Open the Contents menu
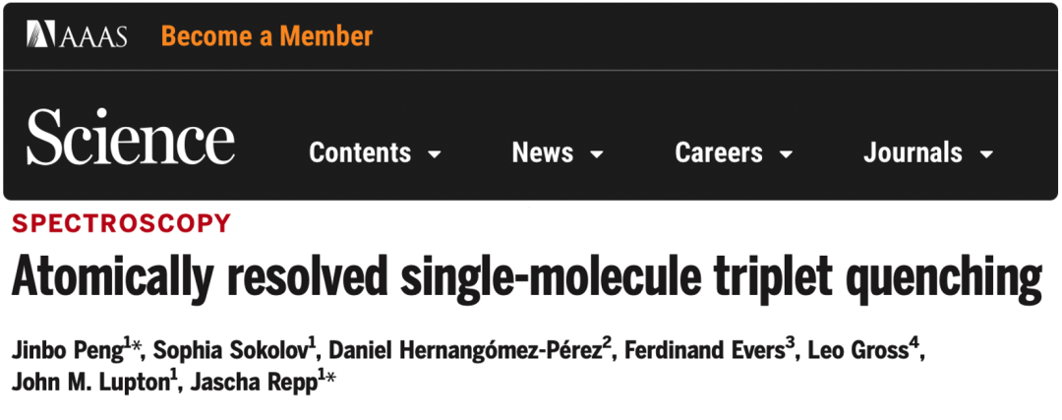The height and width of the screenshot is (420, 1062). 360,153
